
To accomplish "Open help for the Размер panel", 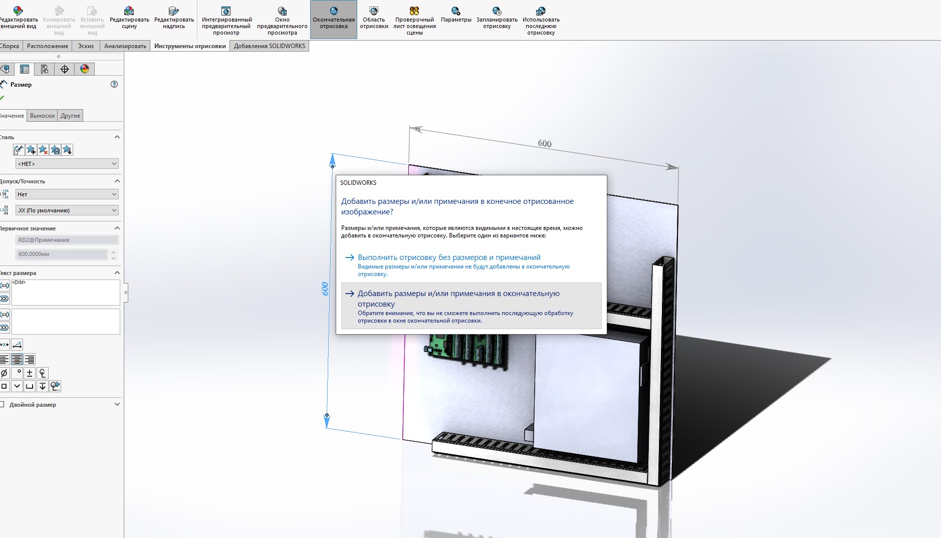I will coord(114,84).
